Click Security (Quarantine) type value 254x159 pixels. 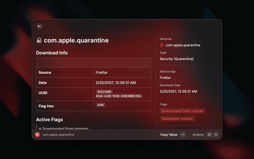(177, 59)
